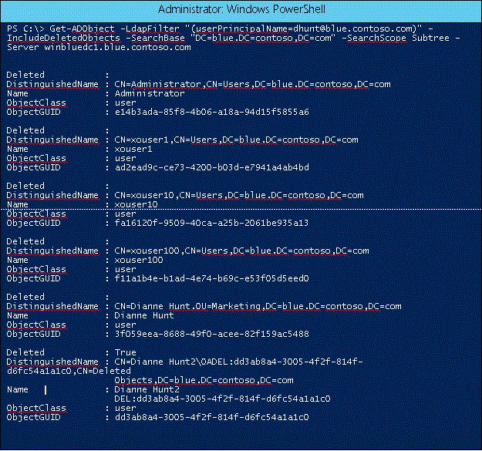Screen dimensions: 482x451
Task: Click the Name value xouser100
Action: [139, 261]
